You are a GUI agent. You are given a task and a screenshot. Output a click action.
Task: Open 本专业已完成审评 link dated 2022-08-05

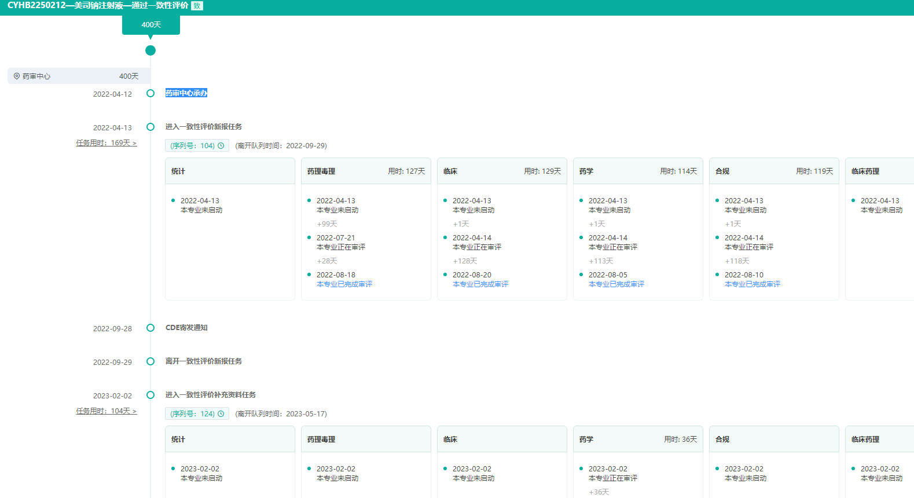pyautogui.click(x=616, y=284)
